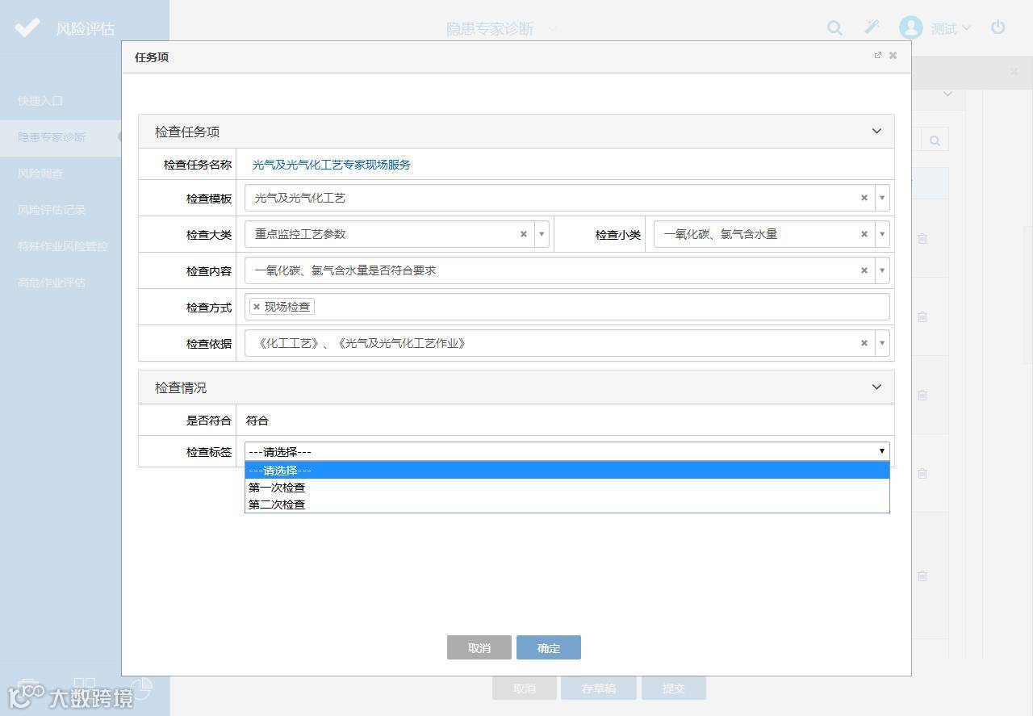The height and width of the screenshot is (716, 1033).
Task: Open the 检查大类 dropdown arrow
Action: point(542,234)
